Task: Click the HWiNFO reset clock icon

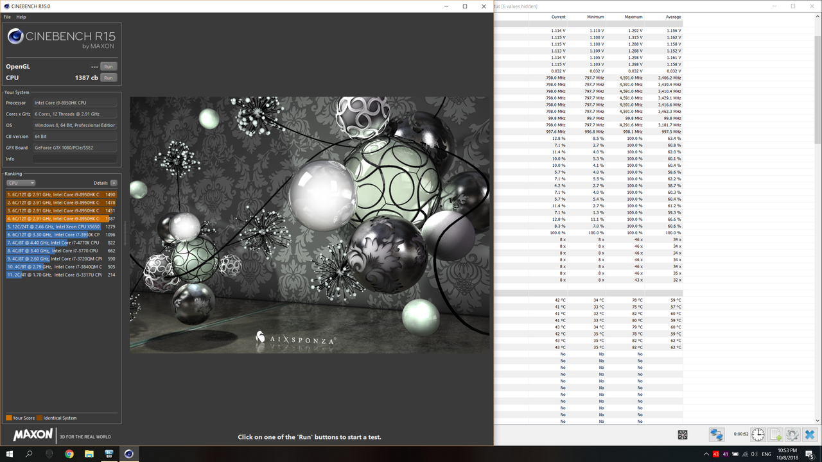Action: click(758, 434)
